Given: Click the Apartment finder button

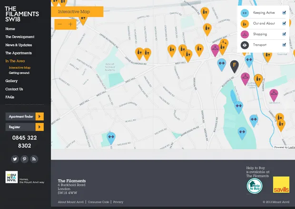Looking at the screenshot, I should click(x=25, y=116).
